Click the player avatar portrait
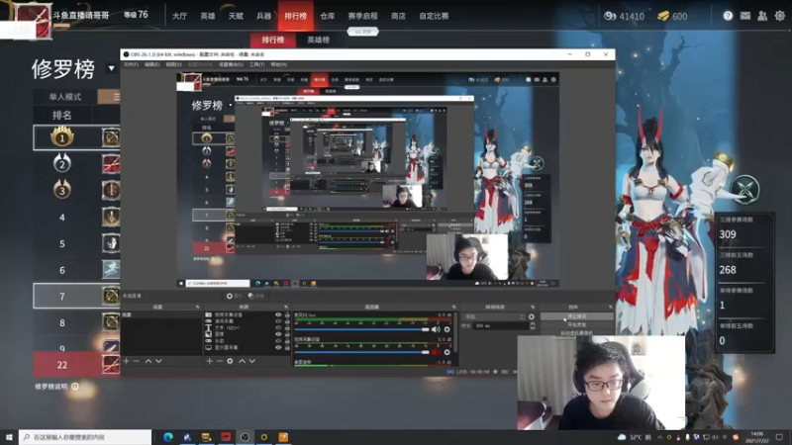Image resolution: width=792 pixels, height=445 pixels. (x=33, y=21)
